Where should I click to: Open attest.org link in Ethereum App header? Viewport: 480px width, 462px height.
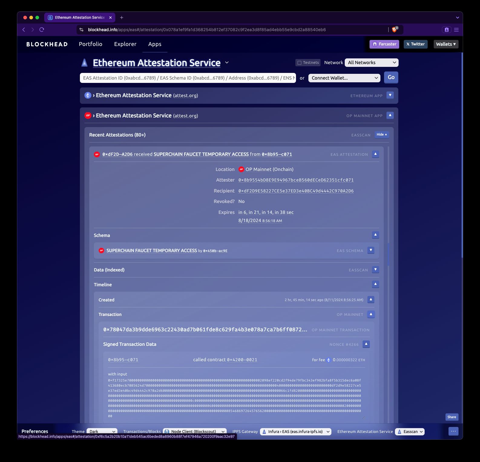[186, 96]
